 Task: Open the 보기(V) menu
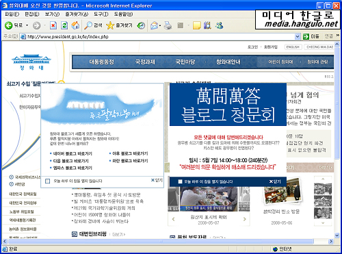[x=52, y=14]
